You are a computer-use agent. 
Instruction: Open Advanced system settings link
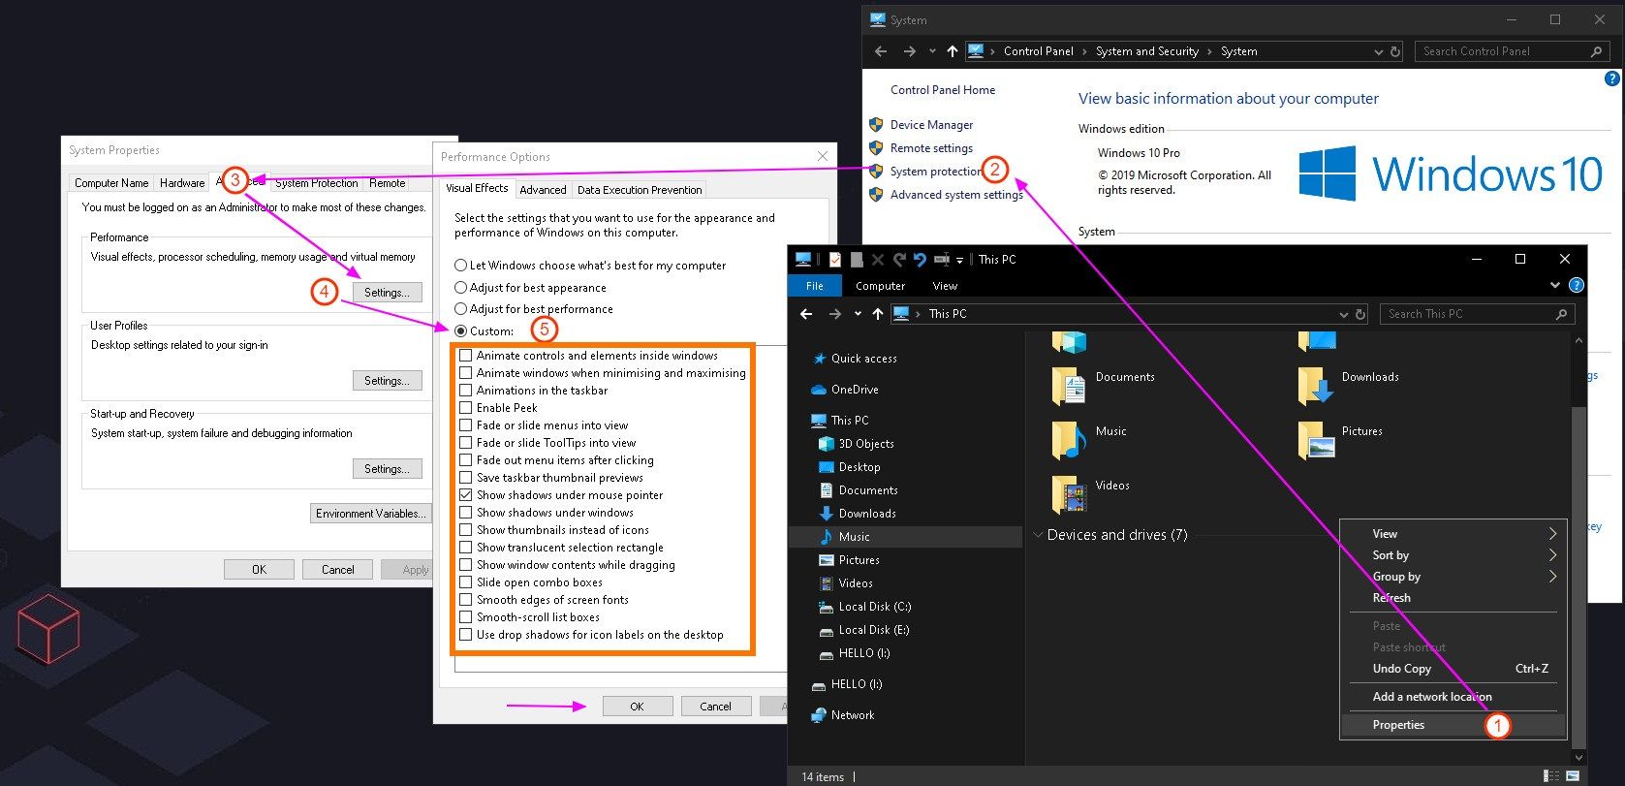click(956, 195)
